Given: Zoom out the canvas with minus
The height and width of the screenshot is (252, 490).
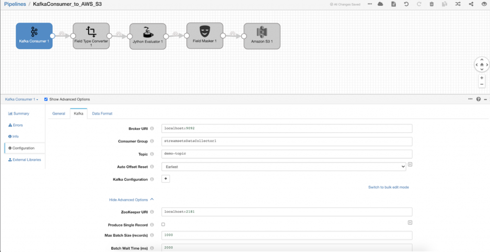Looking at the screenshot, I should click(482, 84).
